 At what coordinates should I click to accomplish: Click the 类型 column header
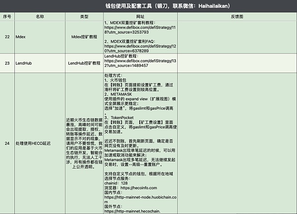[84, 17]
